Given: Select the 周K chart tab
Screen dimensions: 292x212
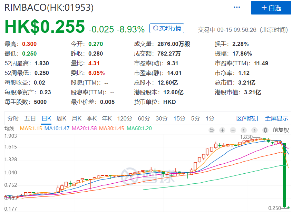Looking at the screenshot, I should 61,118.
